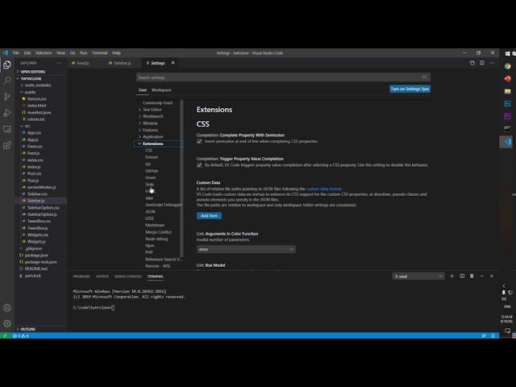Click the remote window indicator in status bar

point(5,335)
